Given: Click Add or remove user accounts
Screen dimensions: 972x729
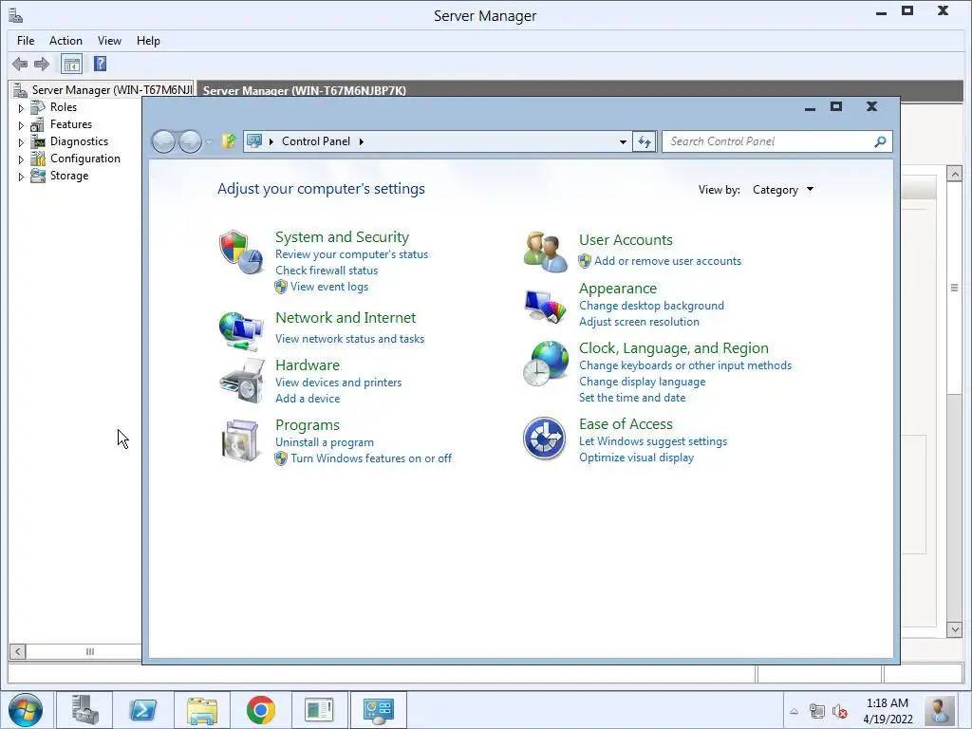Looking at the screenshot, I should pos(667,261).
